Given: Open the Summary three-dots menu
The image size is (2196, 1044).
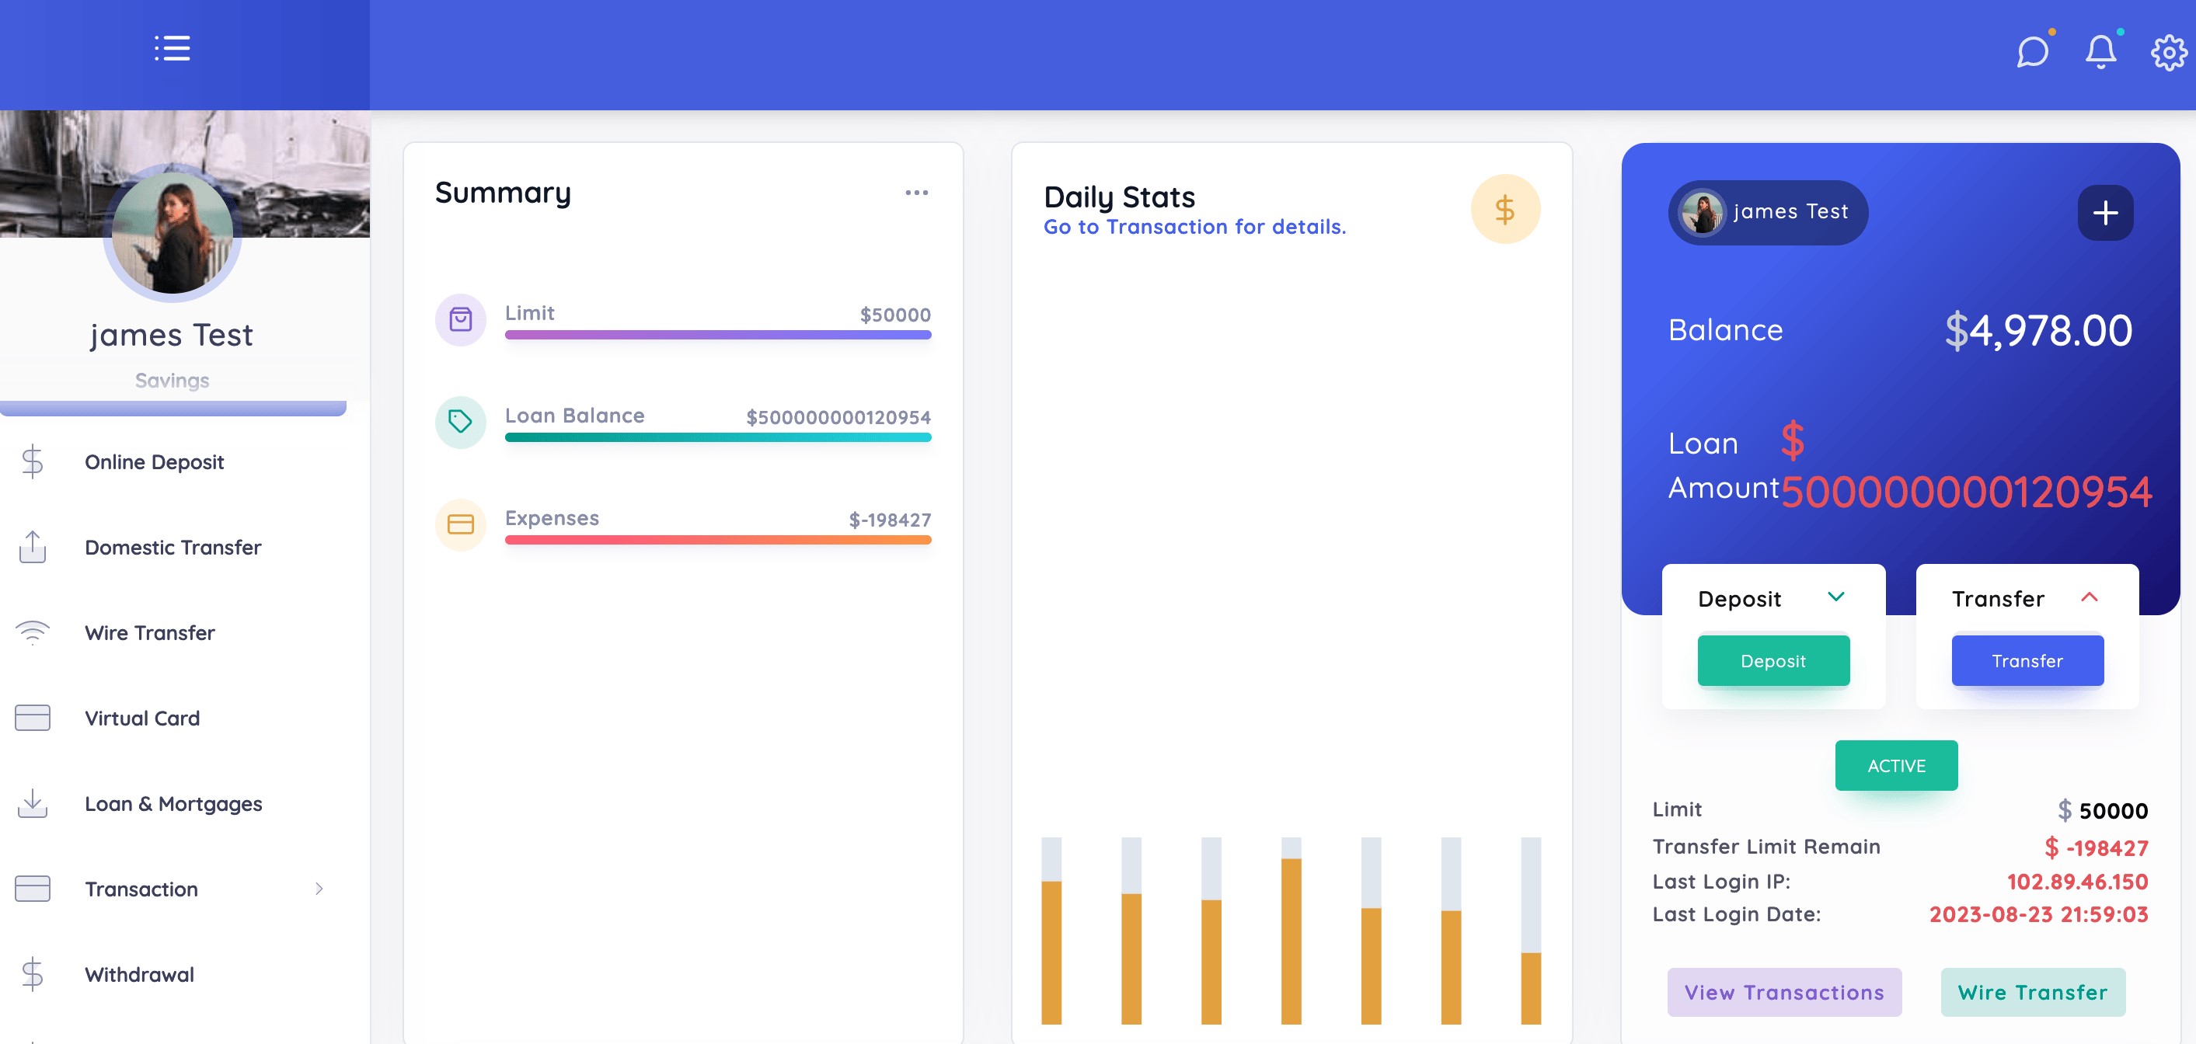Looking at the screenshot, I should [916, 193].
